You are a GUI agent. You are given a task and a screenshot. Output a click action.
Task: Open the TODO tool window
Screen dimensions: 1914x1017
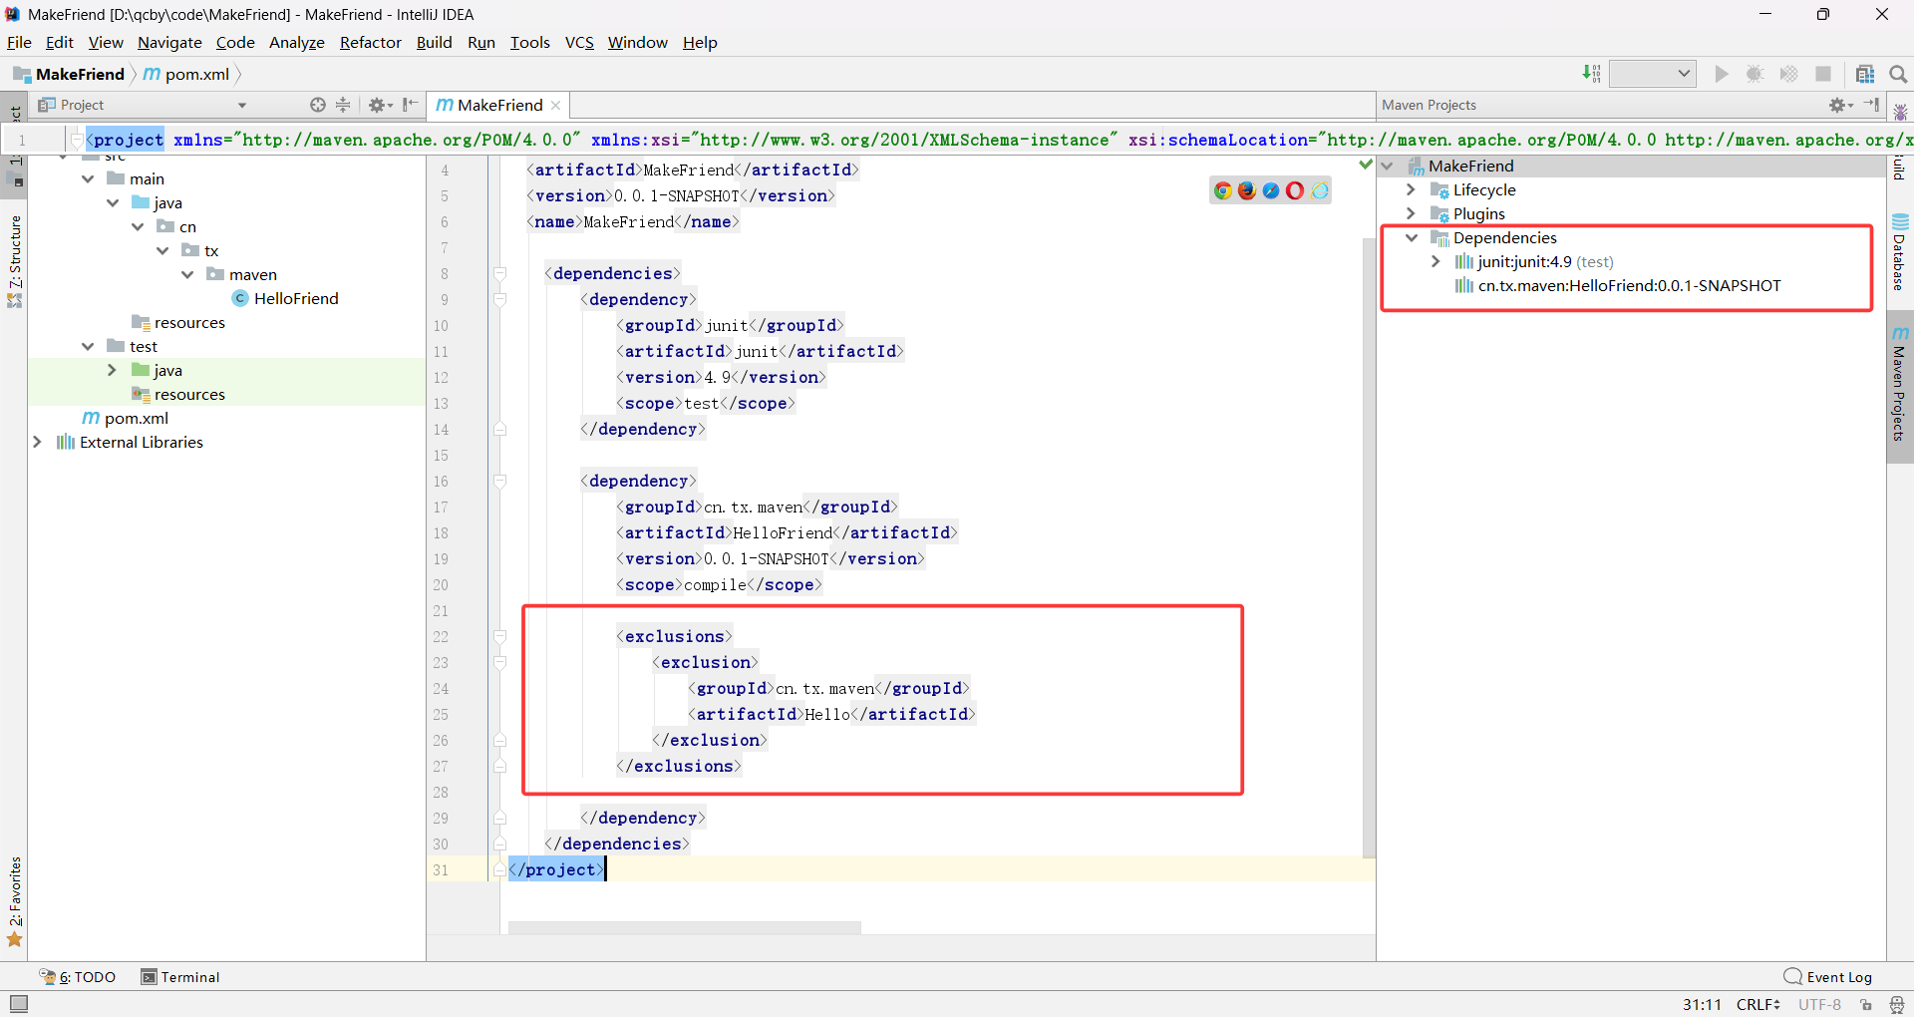tap(78, 977)
